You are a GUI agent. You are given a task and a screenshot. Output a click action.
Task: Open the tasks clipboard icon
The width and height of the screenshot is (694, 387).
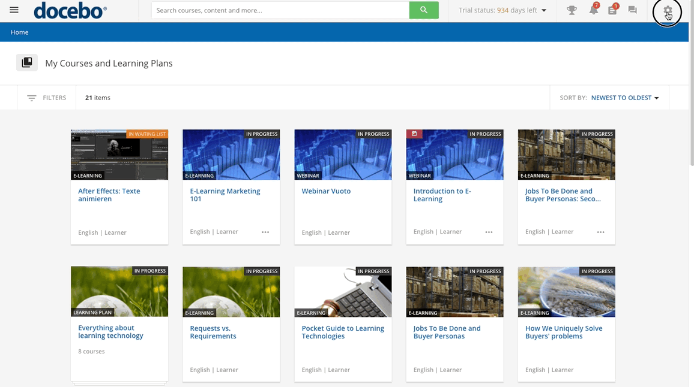(612, 10)
